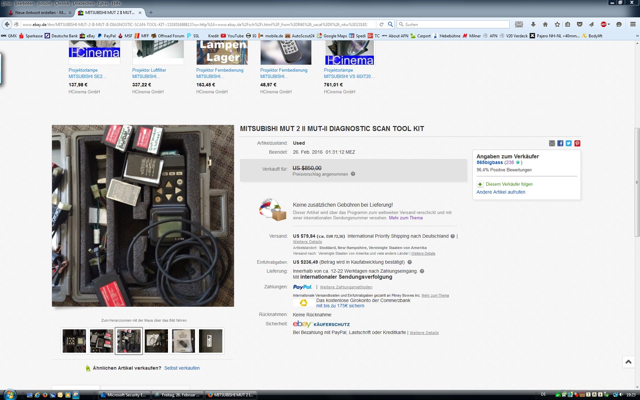Open the Andere Artikel aufrufen link
Viewport: 640px width, 400px height.
coord(501,192)
